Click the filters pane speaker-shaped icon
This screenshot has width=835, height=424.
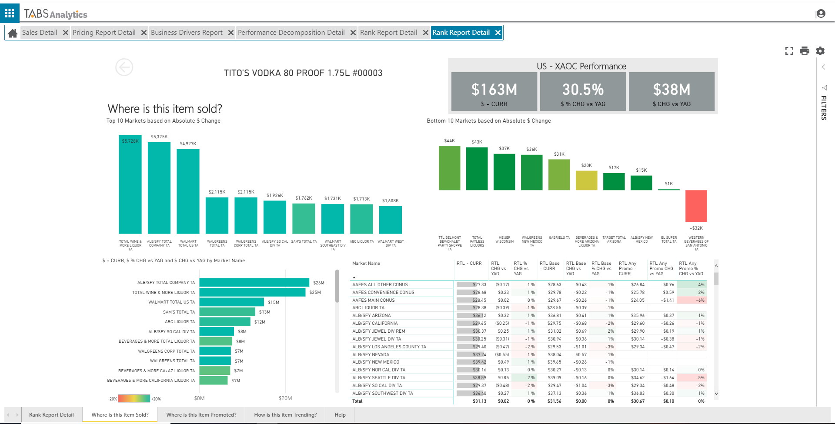coord(824,87)
